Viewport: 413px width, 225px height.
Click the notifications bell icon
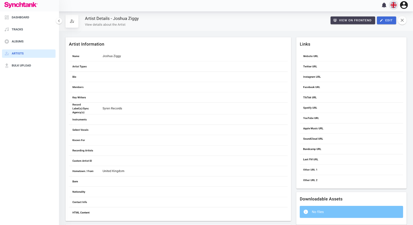[x=384, y=5]
